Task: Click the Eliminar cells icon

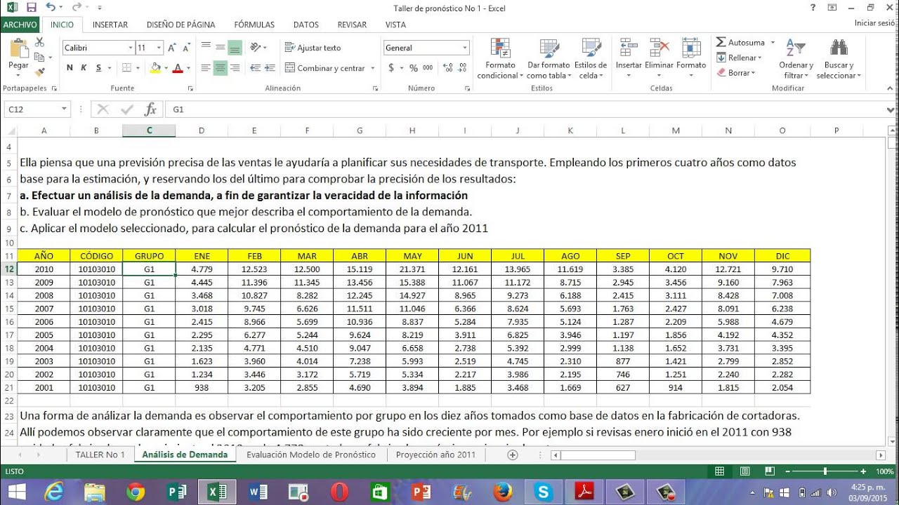Action: (659, 48)
